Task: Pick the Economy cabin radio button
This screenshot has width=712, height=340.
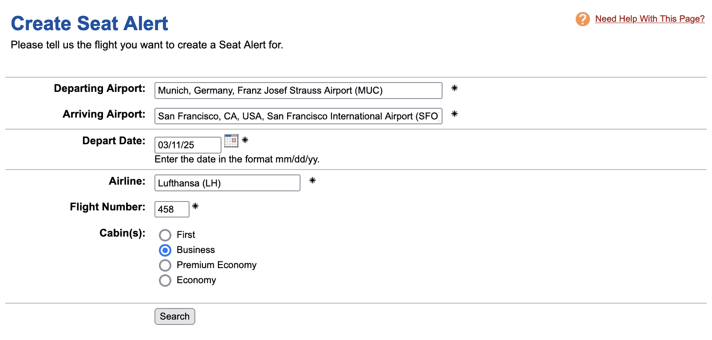Action: pyautogui.click(x=165, y=281)
